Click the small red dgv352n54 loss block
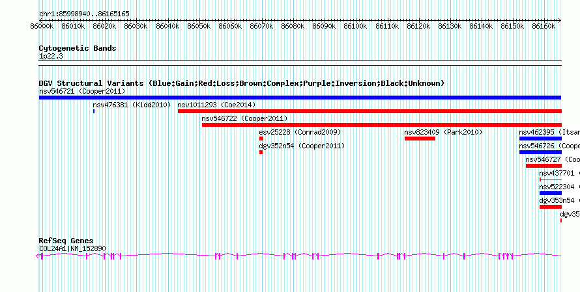This screenshot has height=292, width=580. tap(261, 152)
